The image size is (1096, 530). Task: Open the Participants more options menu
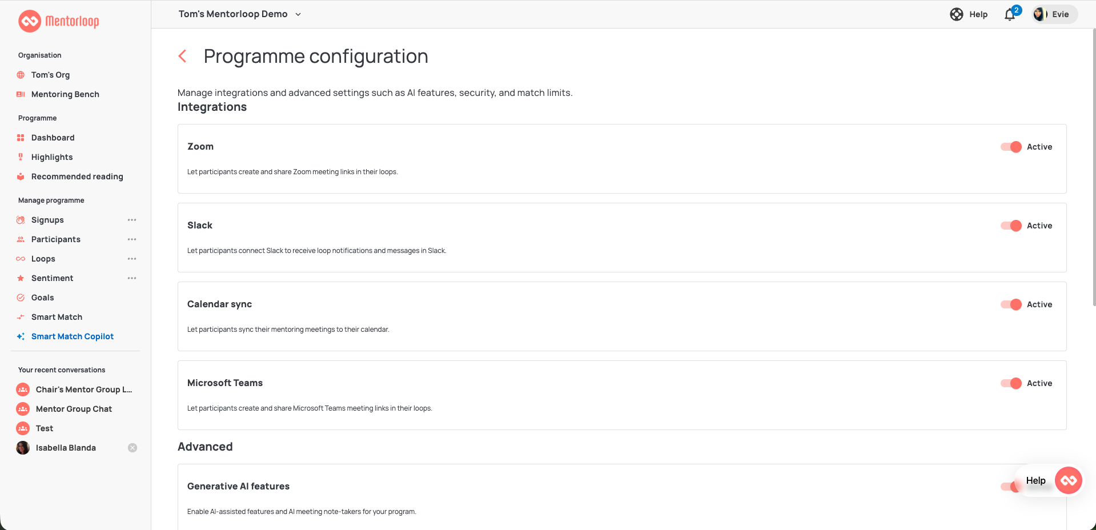[132, 239]
